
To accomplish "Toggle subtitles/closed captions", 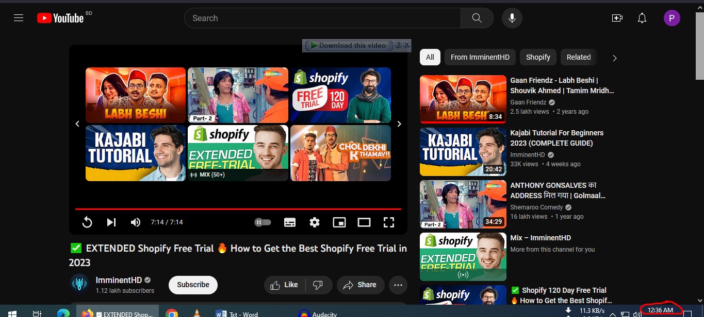I will click(290, 222).
